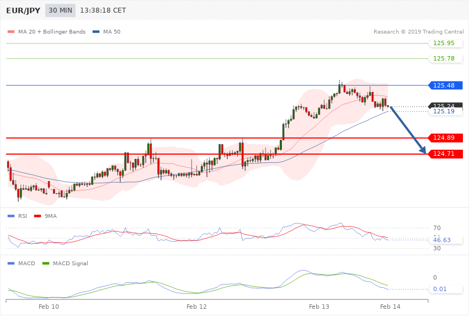The height and width of the screenshot is (317, 469).
Task: Click the RSI 30 level label
Action: coord(436,248)
